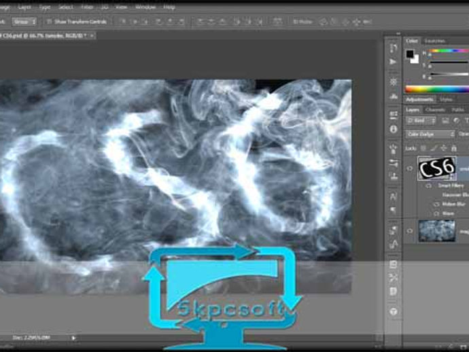The width and height of the screenshot is (469, 352).
Task: Open the Actions panel play icon
Action: pos(394,62)
